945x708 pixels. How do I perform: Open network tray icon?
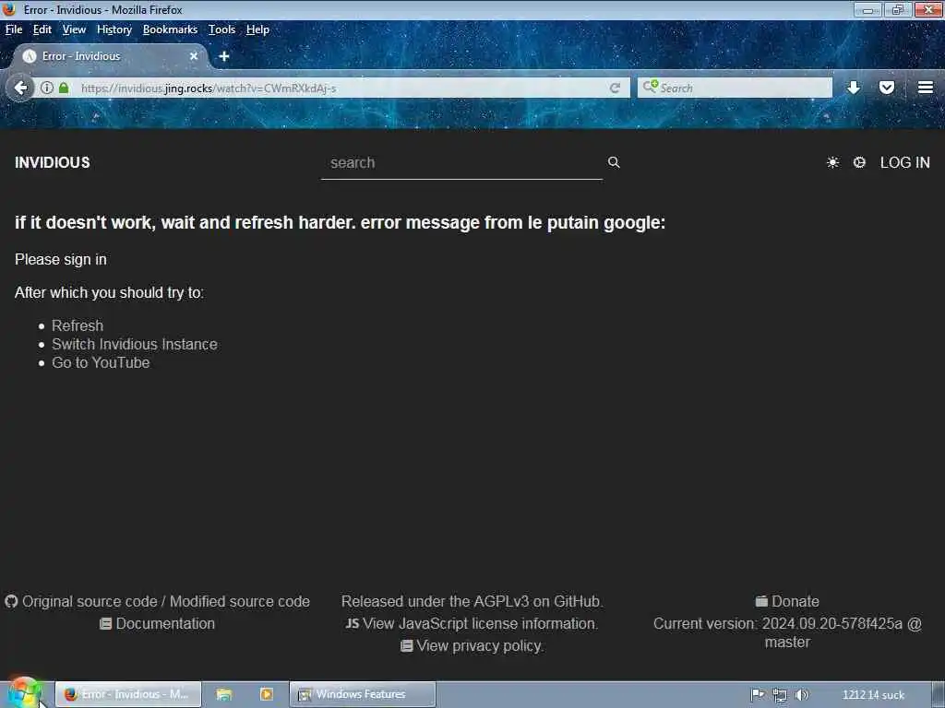click(x=780, y=695)
